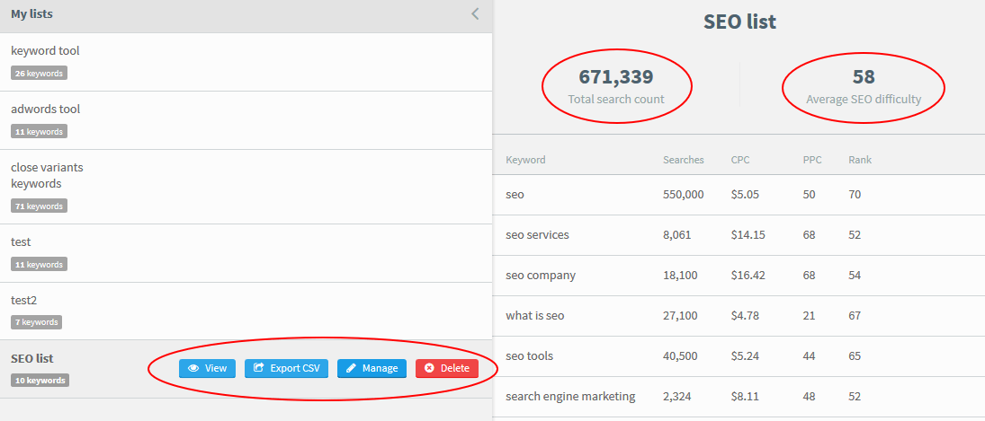Sort by Rank column header

(860, 160)
